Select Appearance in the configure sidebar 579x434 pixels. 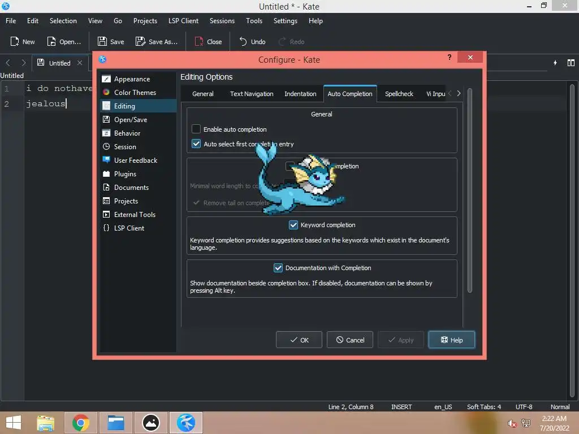pyautogui.click(x=138, y=79)
